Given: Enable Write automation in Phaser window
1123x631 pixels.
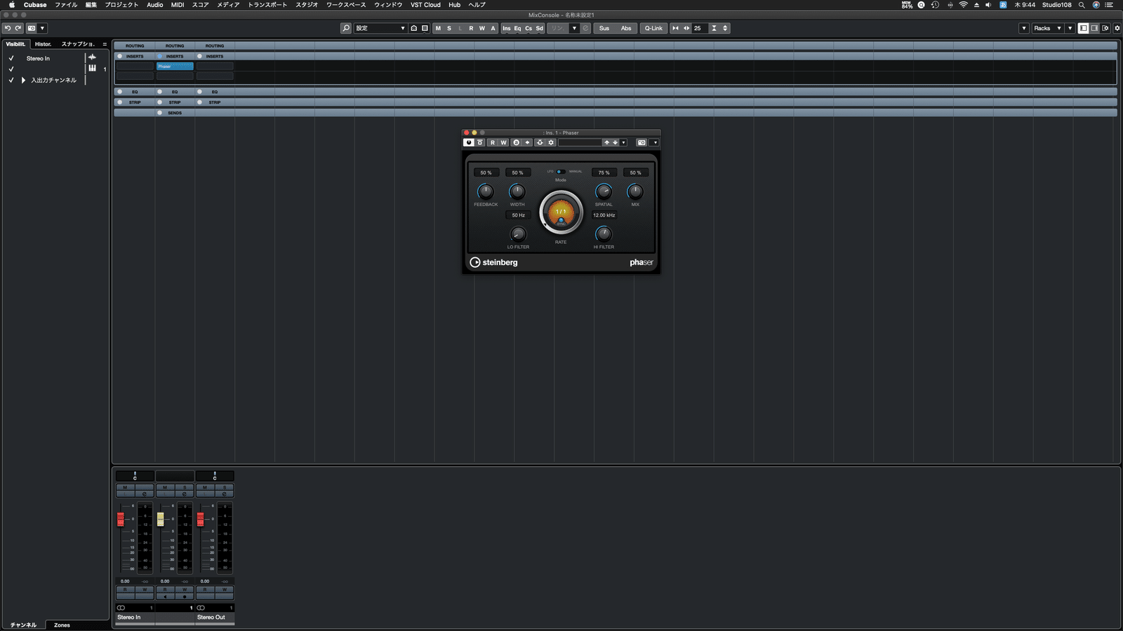Looking at the screenshot, I should pos(503,142).
